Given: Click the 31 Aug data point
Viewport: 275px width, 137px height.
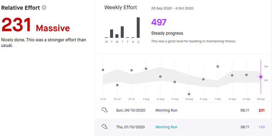Looking at the screenshot, I should (203, 79).
